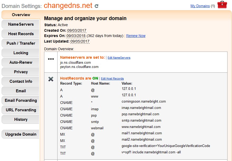Click the Renew Now link
Screen dimensions: 232x161
tap(136, 36)
